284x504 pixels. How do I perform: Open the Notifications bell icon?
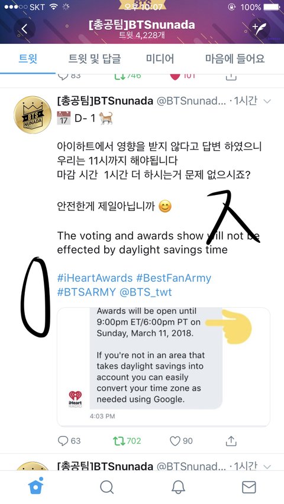(x=178, y=487)
